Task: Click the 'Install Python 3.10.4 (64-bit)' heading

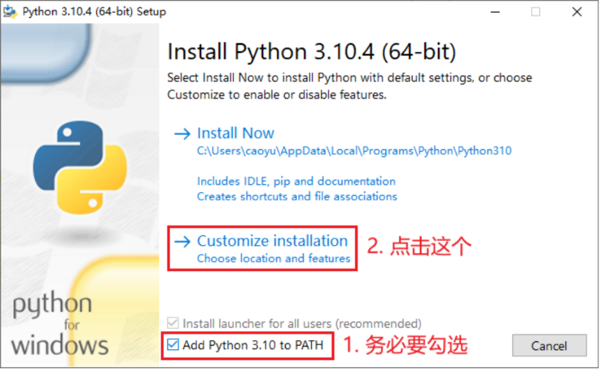Action: coord(311,52)
